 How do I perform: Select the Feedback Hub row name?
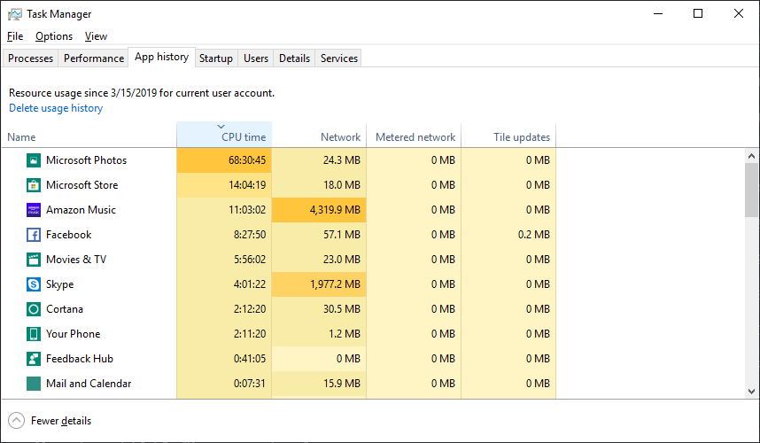pos(80,359)
